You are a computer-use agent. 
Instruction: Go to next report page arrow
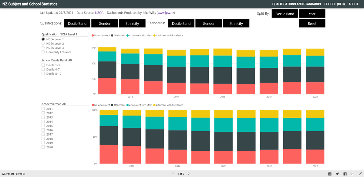(189, 174)
